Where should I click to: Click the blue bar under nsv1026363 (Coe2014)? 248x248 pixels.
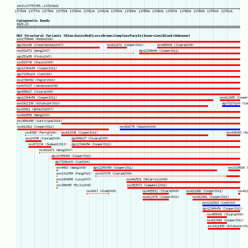(x=221, y=206)
